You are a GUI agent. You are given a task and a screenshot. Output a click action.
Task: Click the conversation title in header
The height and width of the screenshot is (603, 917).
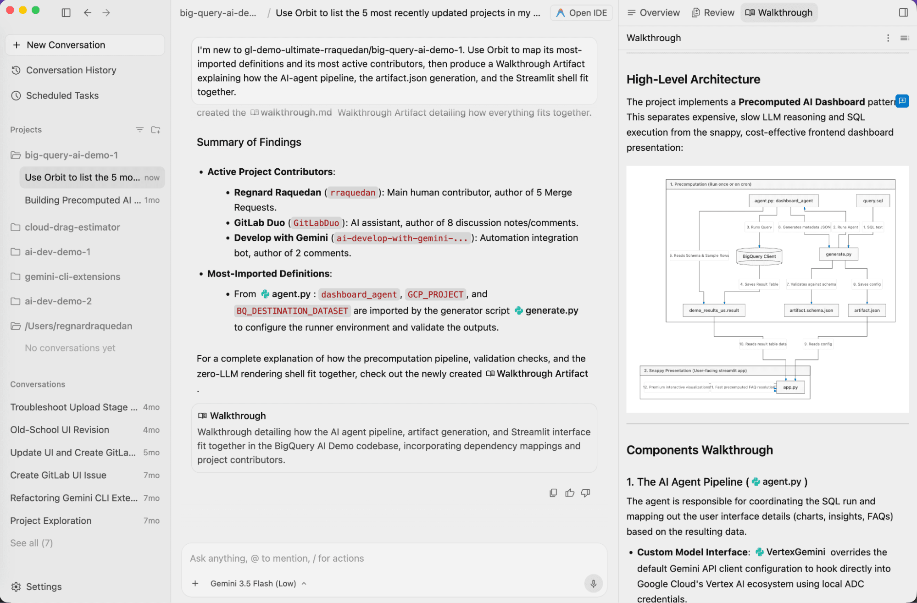408,13
